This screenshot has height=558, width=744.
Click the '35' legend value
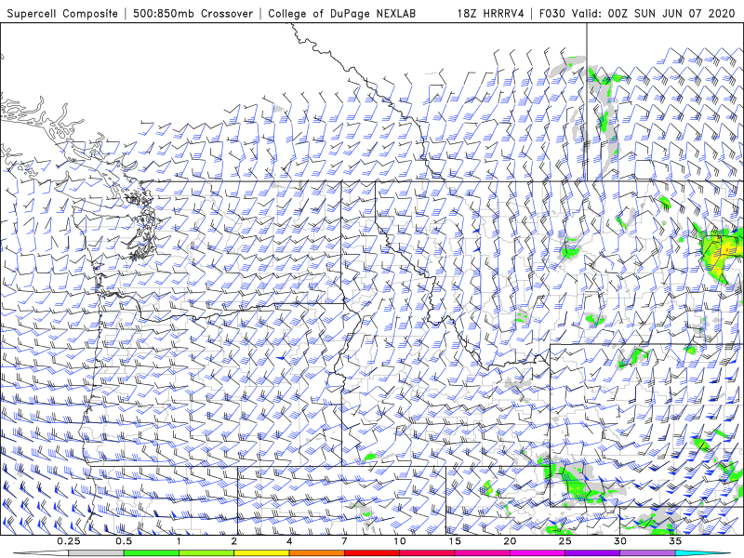click(x=675, y=541)
